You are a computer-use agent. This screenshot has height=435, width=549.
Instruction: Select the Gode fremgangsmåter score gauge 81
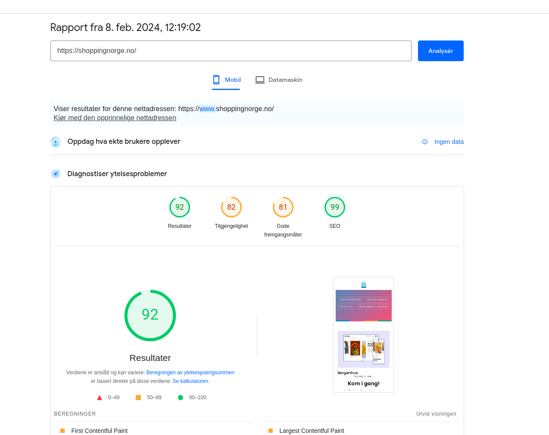pyautogui.click(x=283, y=207)
